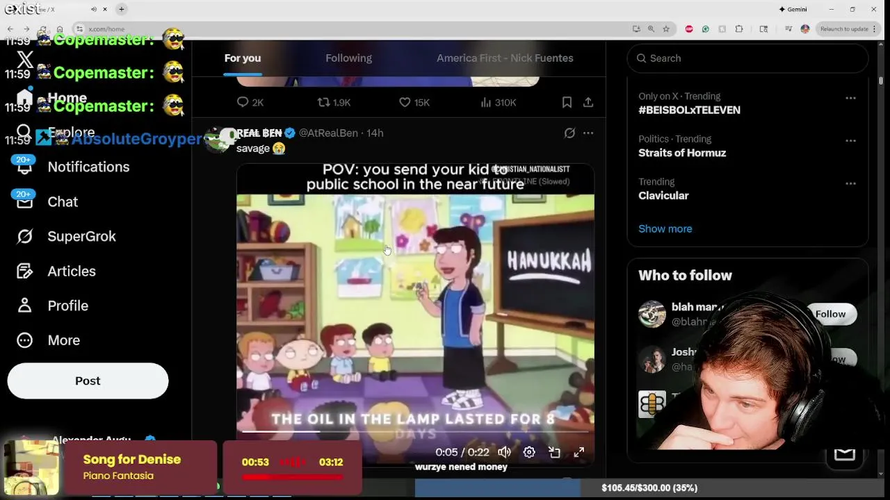Bookmark this page with star icon
The image size is (890, 500).
[x=666, y=29]
